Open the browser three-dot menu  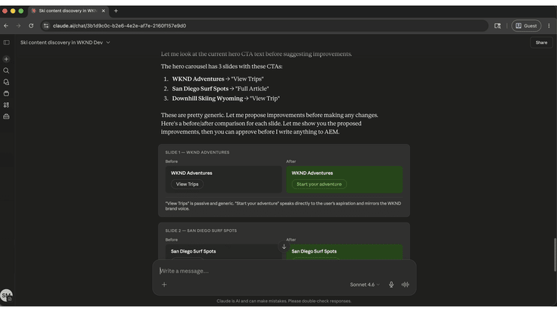(549, 25)
